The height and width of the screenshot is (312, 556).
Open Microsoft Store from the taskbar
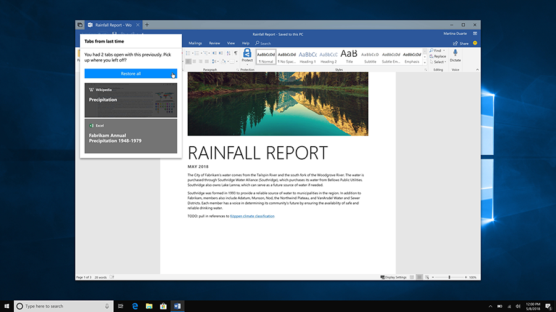tap(163, 306)
